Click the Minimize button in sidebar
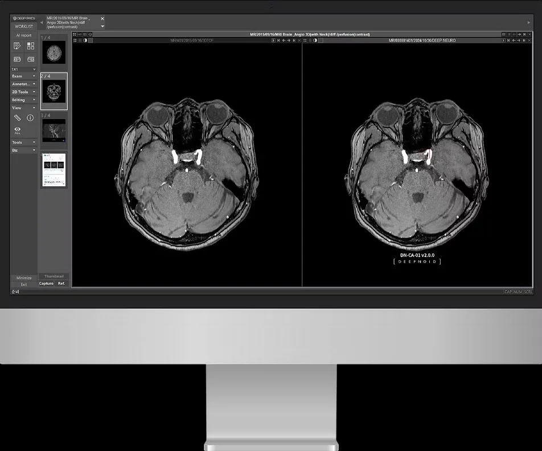 point(24,278)
